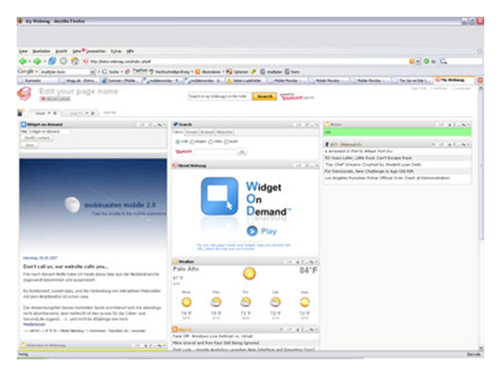Close the tab bar with the red button
This screenshot has height=376, width=501.
point(480,80)
